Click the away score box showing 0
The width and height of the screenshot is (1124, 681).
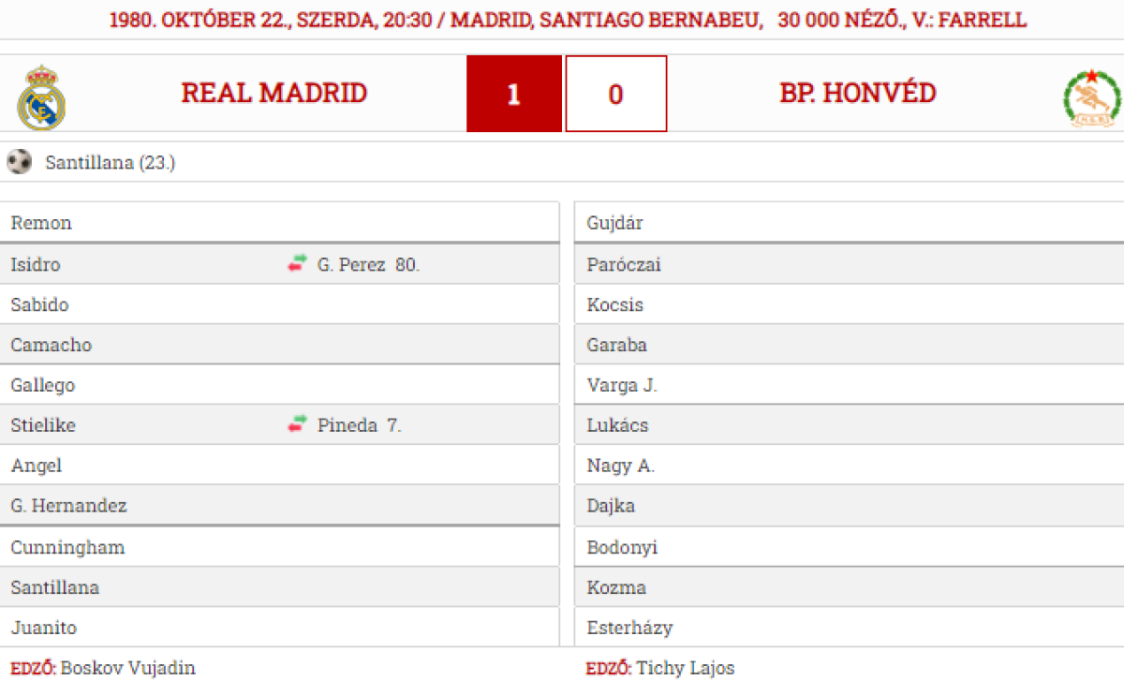615,94
